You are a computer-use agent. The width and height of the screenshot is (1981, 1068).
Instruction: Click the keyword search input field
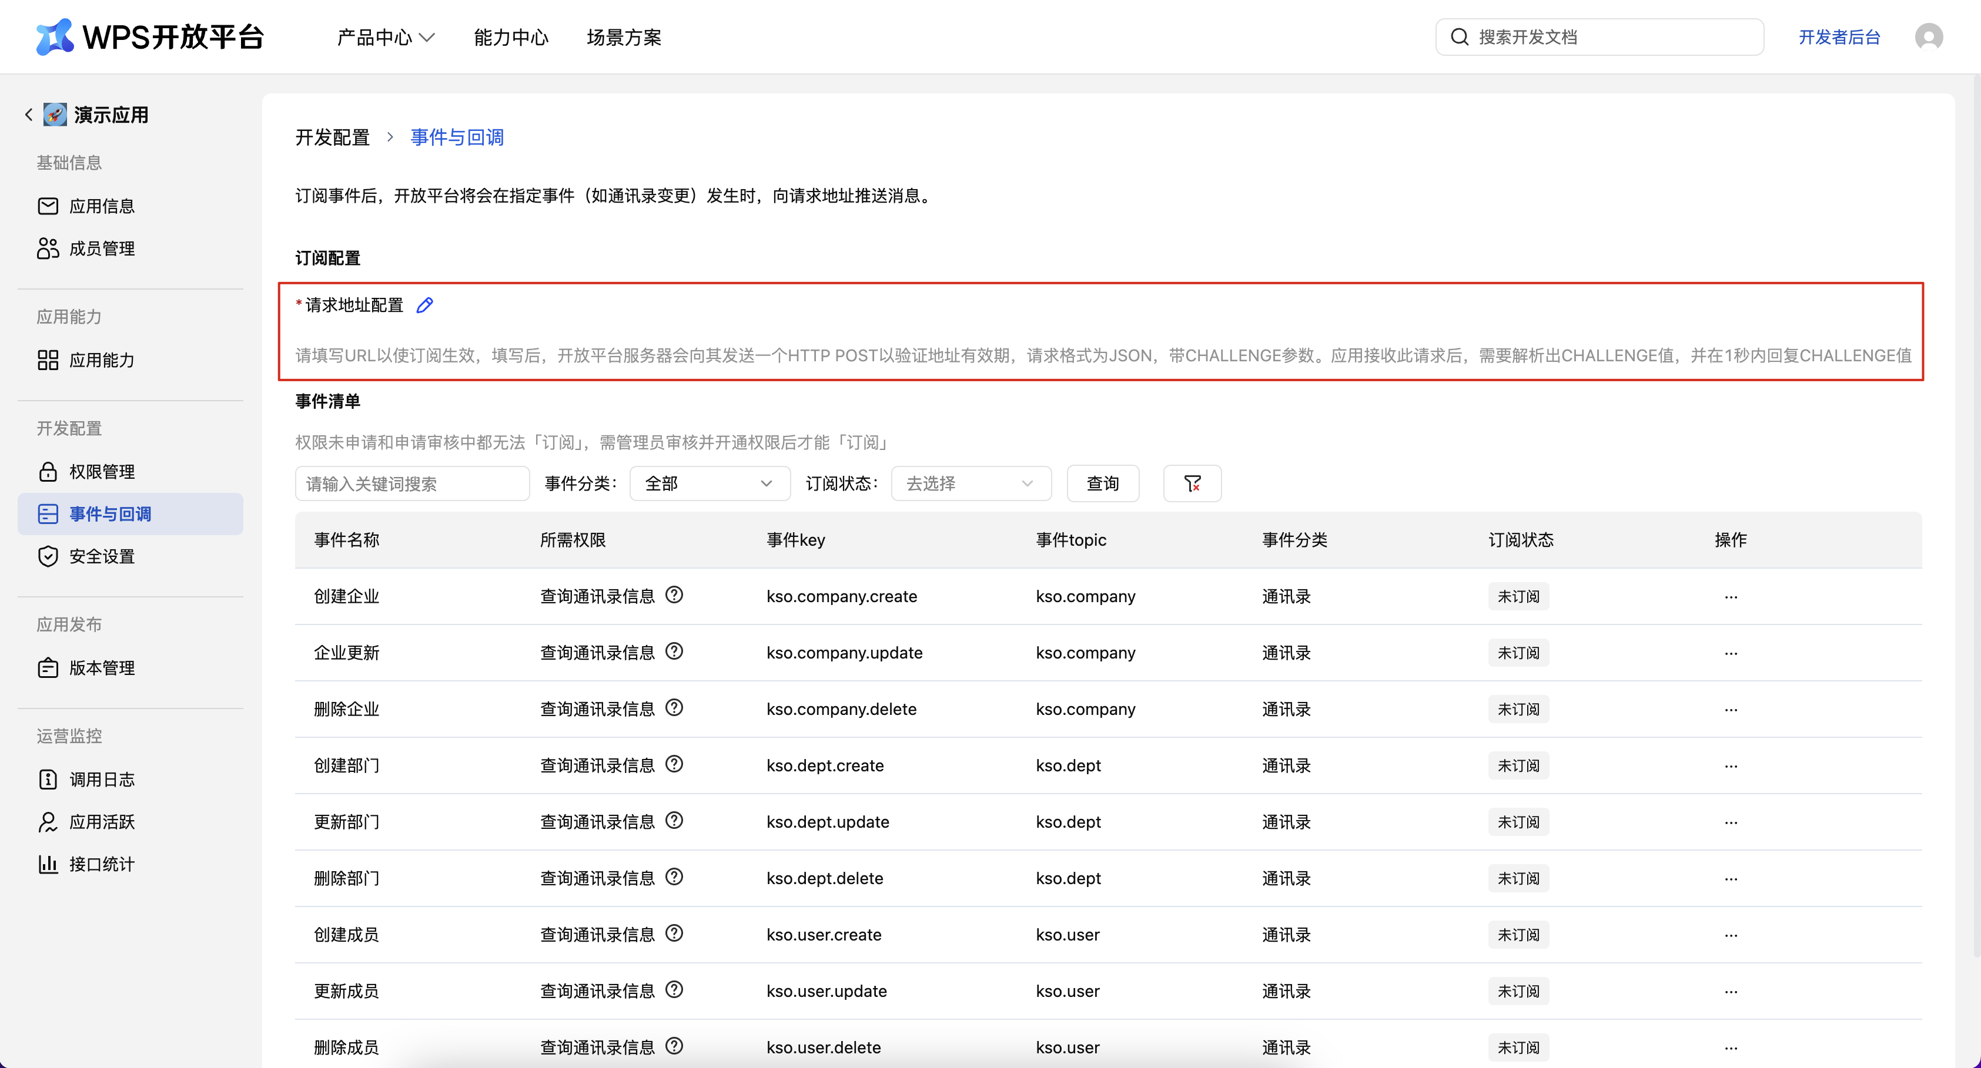click(411, 483)
